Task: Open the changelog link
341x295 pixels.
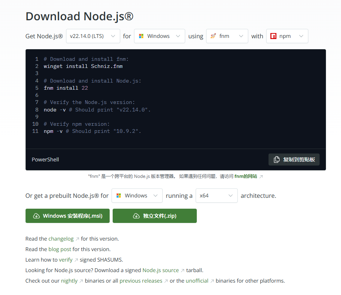Action: coord(61,239)
